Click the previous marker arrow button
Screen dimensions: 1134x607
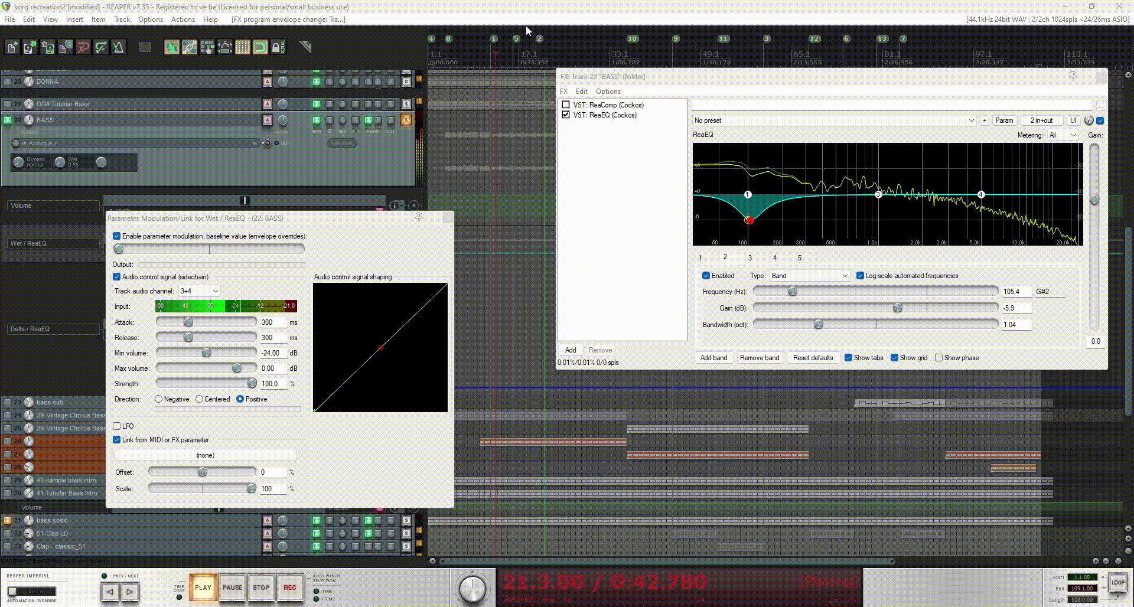coord(110,591)
